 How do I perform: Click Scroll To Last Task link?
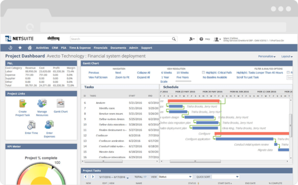coord(247,77)
